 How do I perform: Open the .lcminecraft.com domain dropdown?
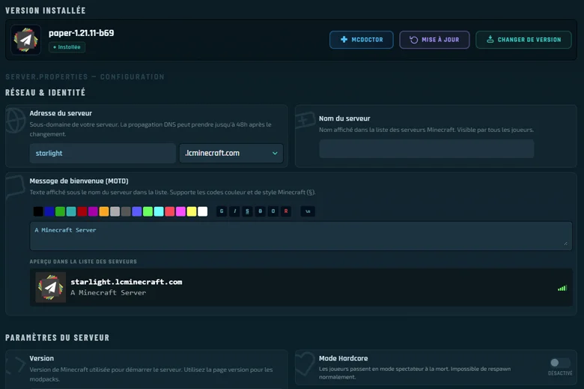pos(231,154)
